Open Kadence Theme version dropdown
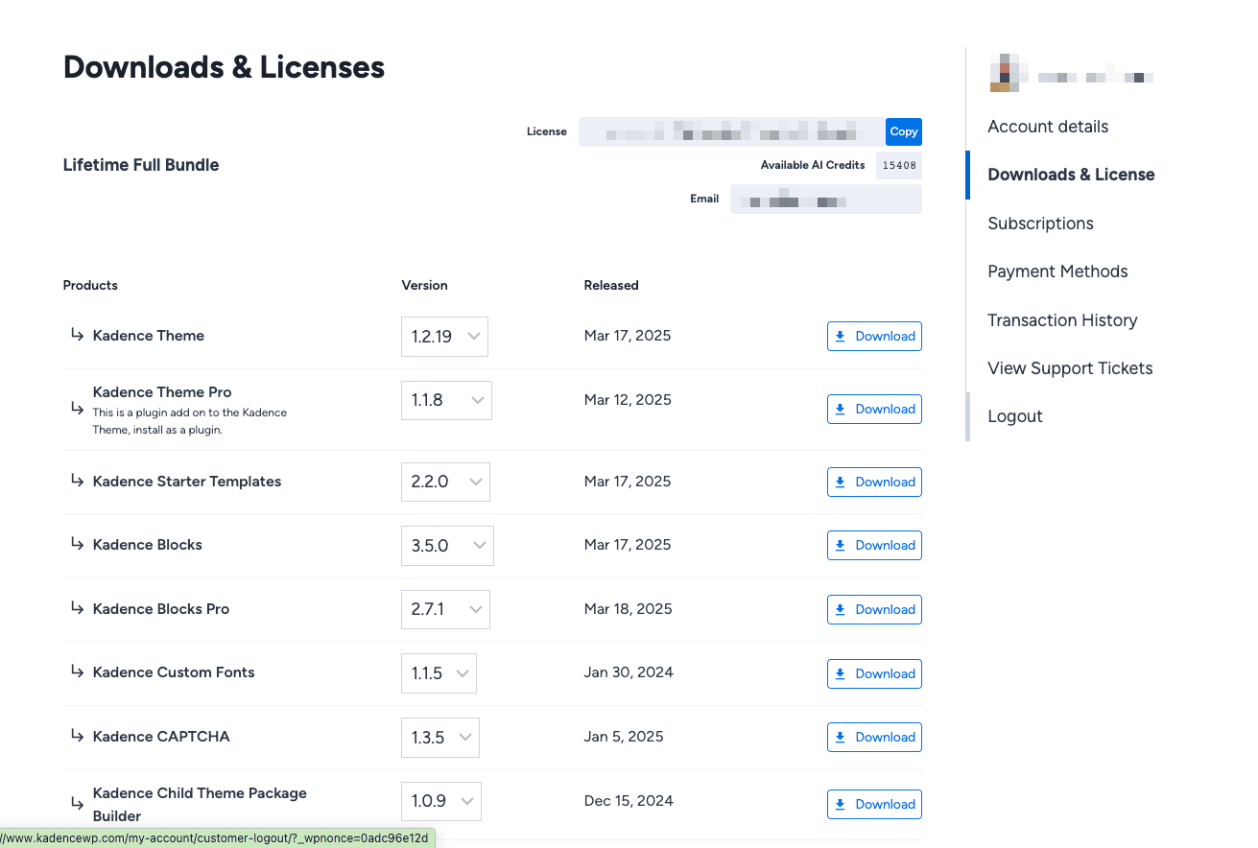The width and height of the screenshot is (1258, 848). click(444, 337)
